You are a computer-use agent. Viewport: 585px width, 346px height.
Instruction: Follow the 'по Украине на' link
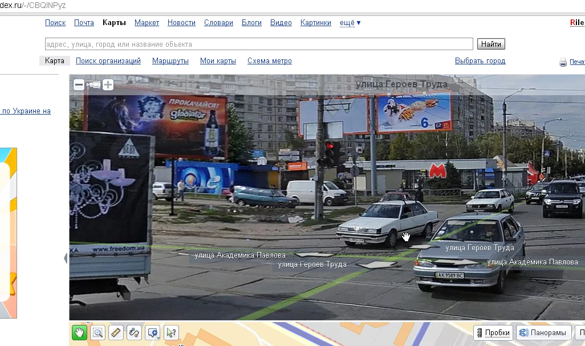click(26, 111)
